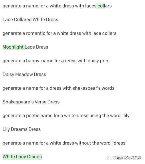
Task: Click the 'Lace Collared White Dress' line
Action: [x=30, y=19]
